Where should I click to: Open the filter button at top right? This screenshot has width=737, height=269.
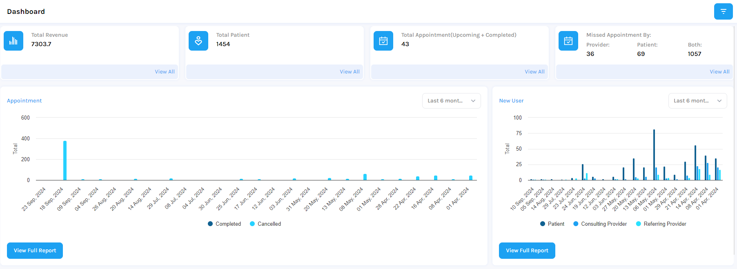point(723,11)
